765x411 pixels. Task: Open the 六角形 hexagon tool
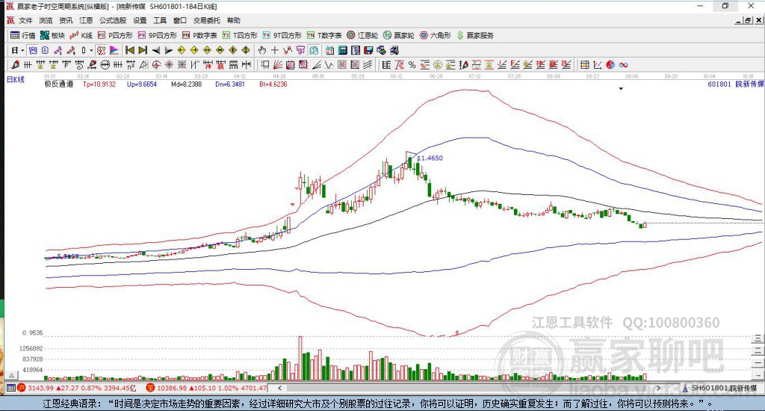pyautogui.click(x=436, y=35)
